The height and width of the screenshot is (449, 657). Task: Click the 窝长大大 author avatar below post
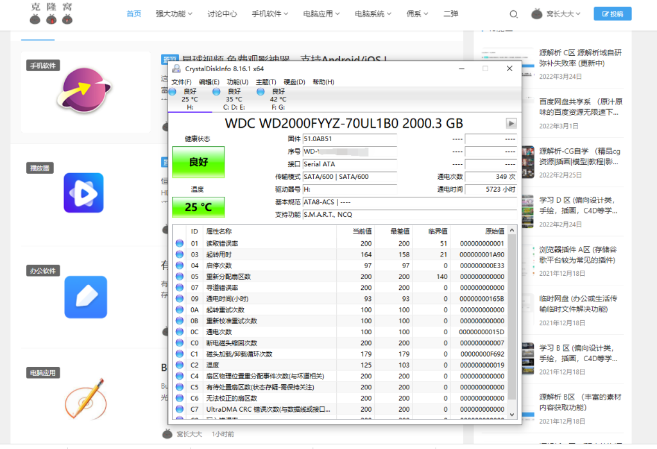pyautogui.click(x=167, y=434)
